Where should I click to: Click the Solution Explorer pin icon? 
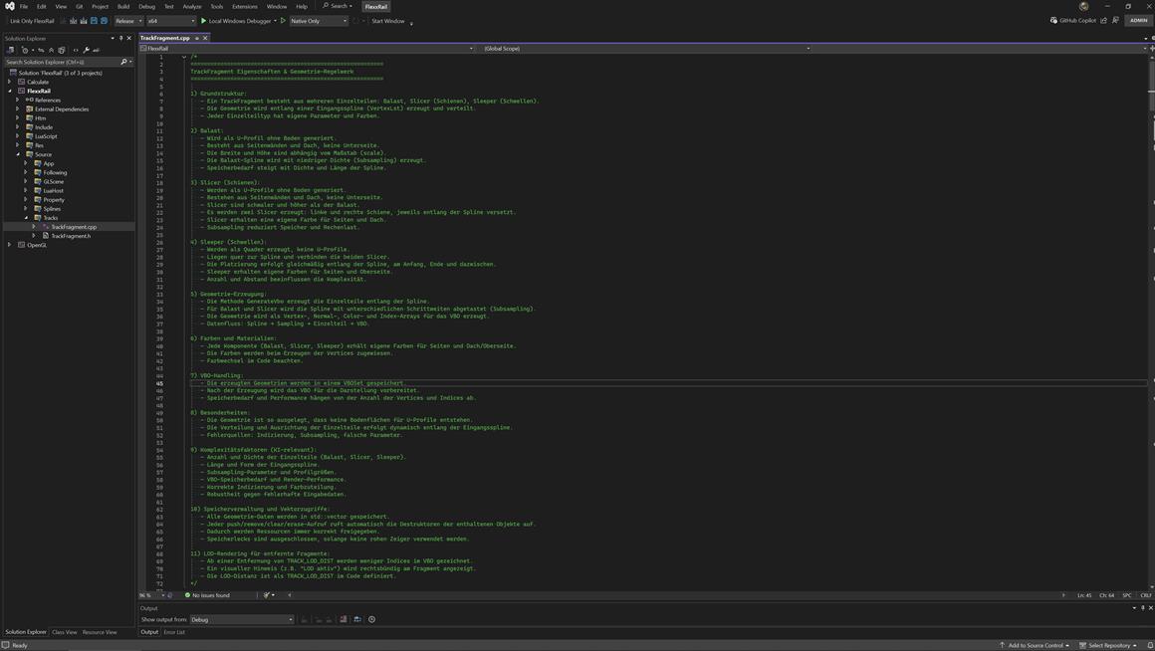(x=120, y=38)
